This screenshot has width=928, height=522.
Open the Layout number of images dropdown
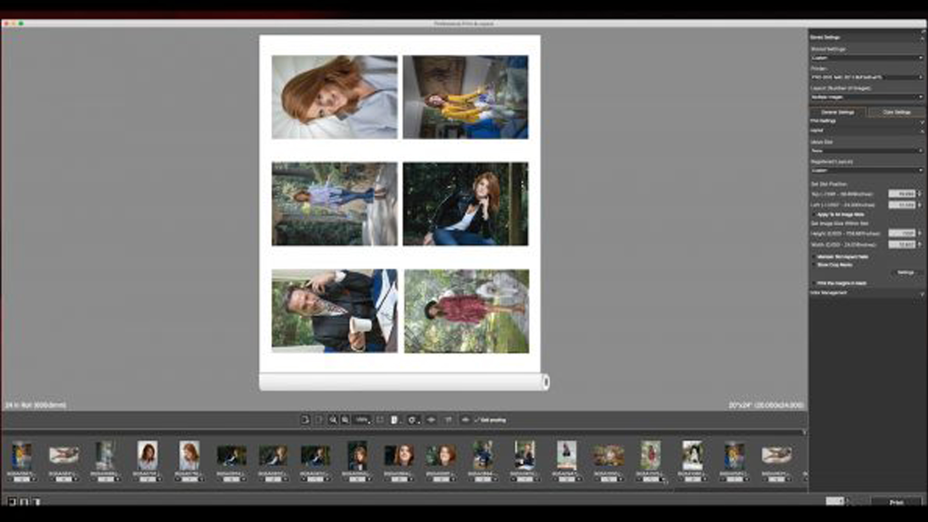click(867, 97)
